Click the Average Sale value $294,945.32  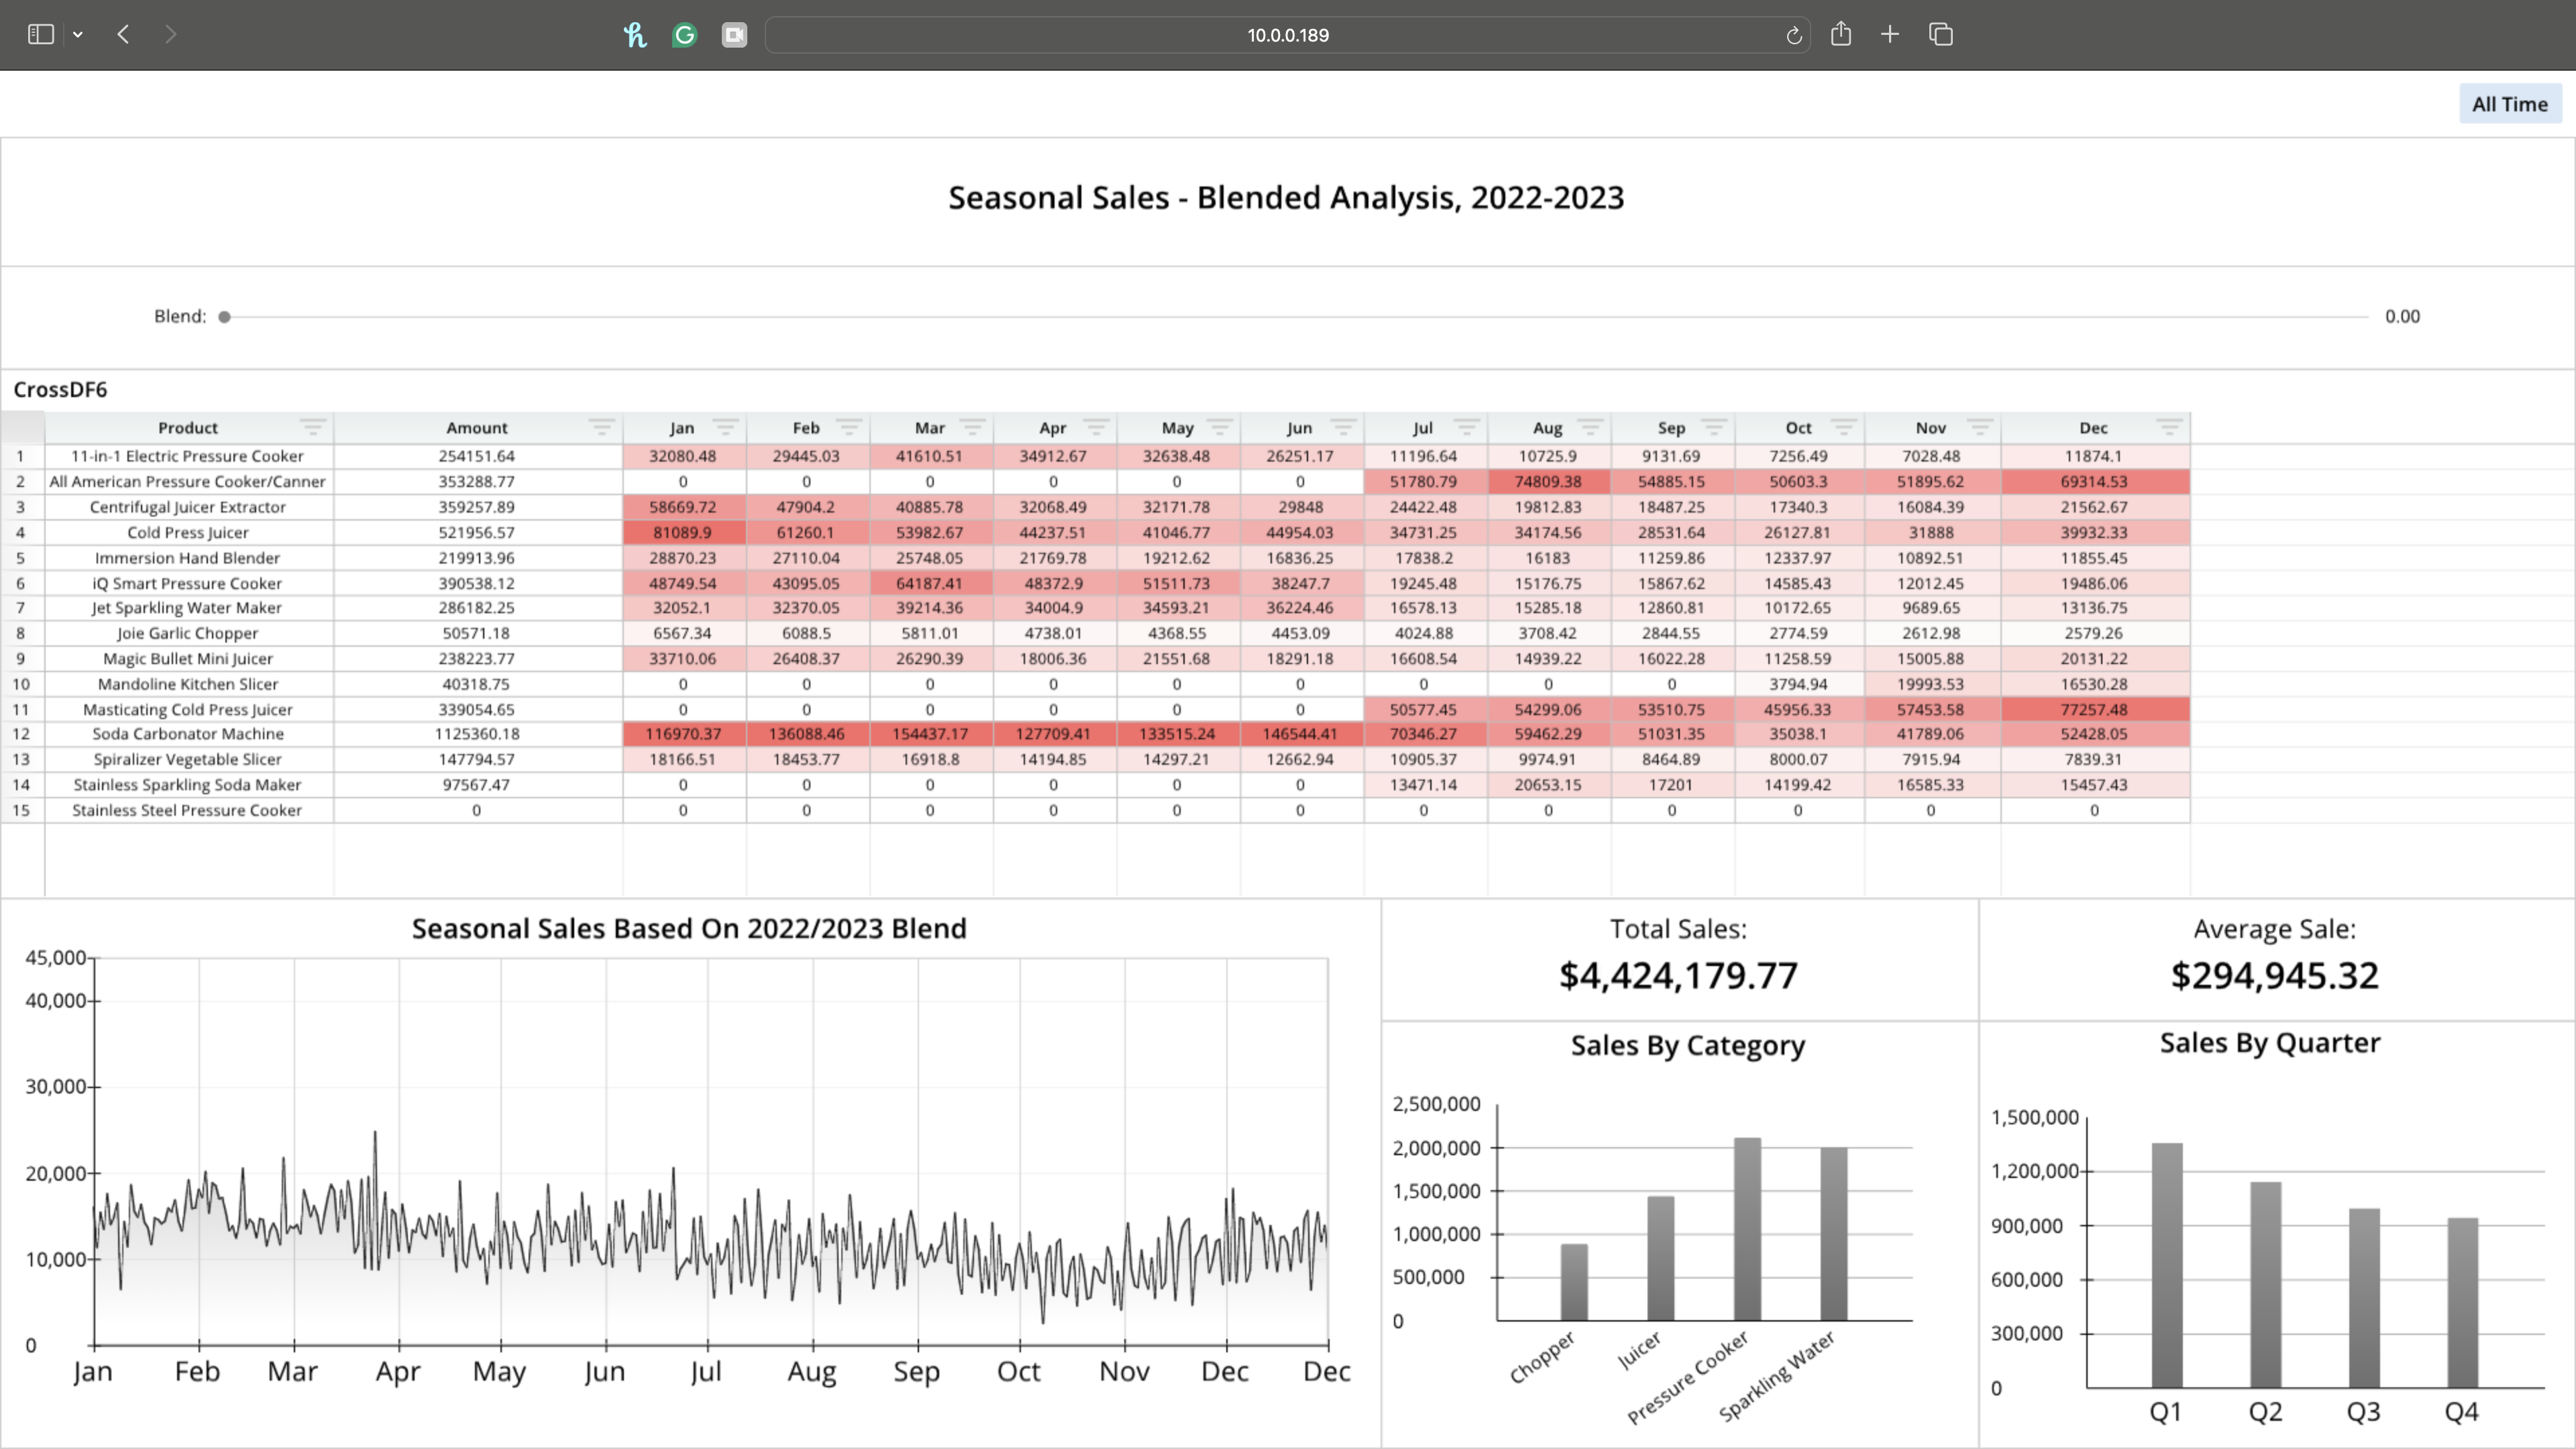[x=2274, y=976]
